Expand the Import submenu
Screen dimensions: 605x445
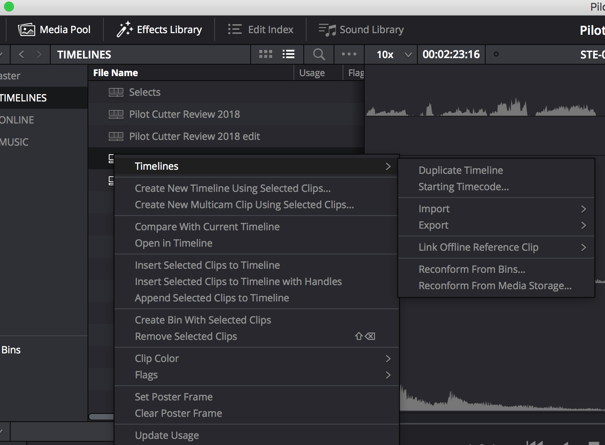click(496, 209)
